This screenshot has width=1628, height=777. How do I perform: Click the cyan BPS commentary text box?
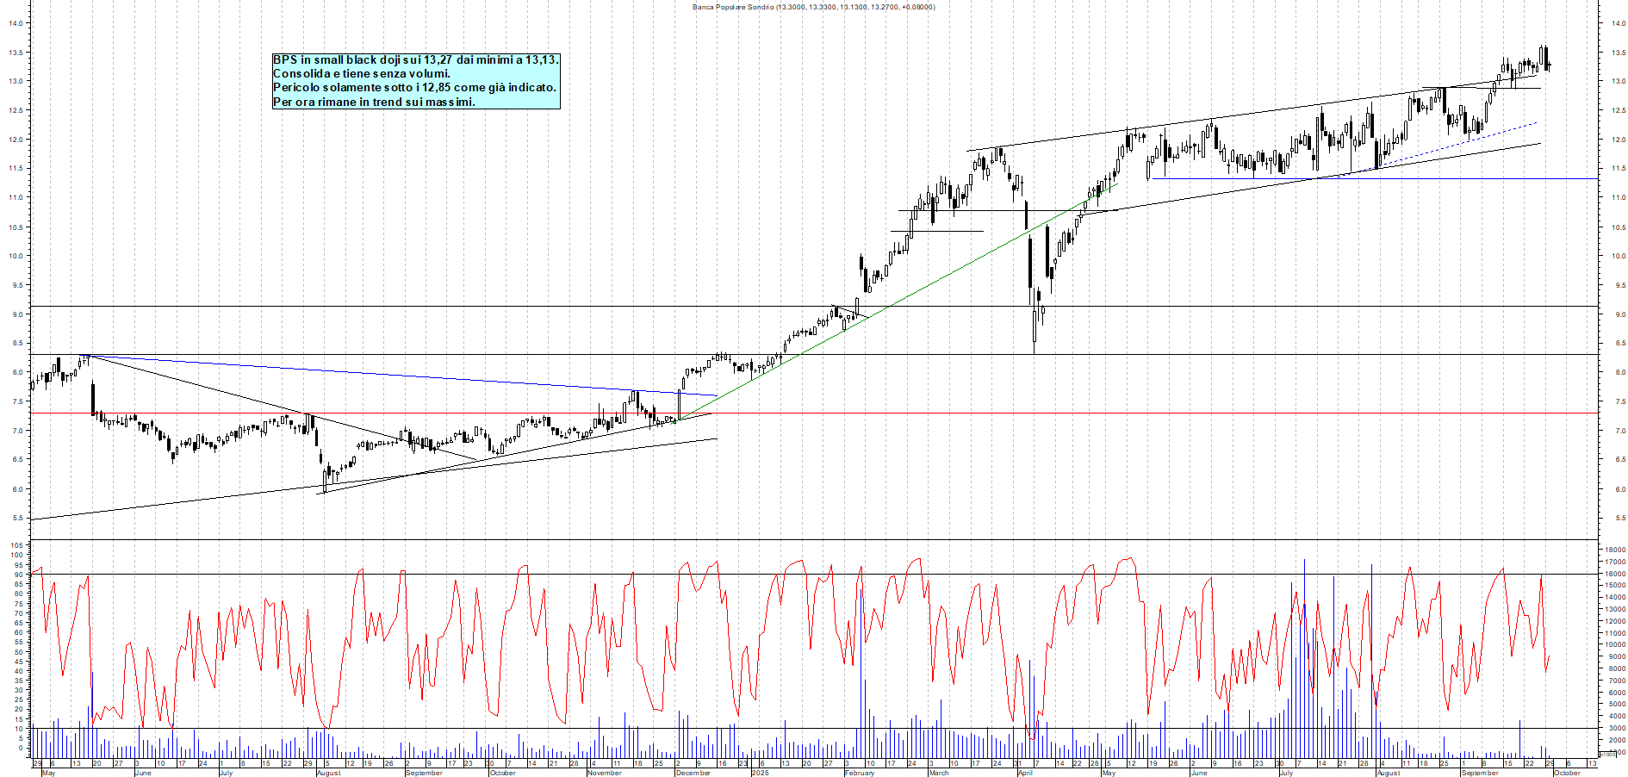coord(416,81)
